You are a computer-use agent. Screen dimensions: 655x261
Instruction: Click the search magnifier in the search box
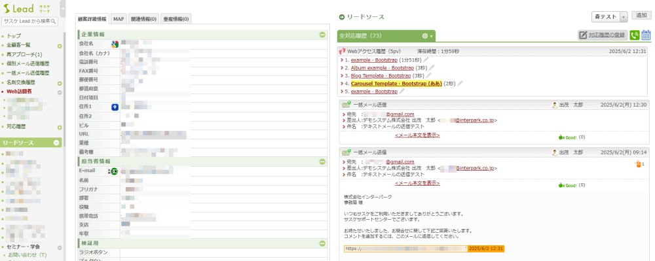[54, 22]
